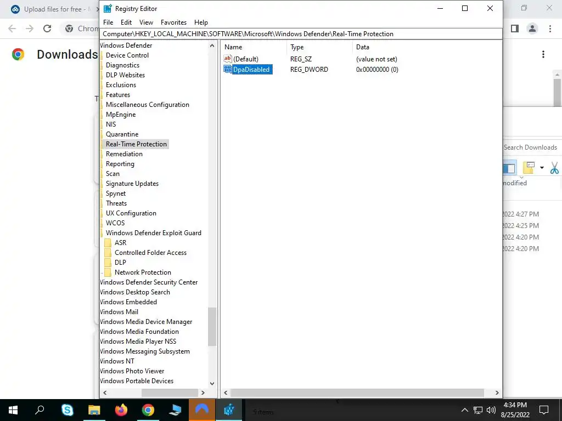Select the Windows Defender Security Center key

149,282
